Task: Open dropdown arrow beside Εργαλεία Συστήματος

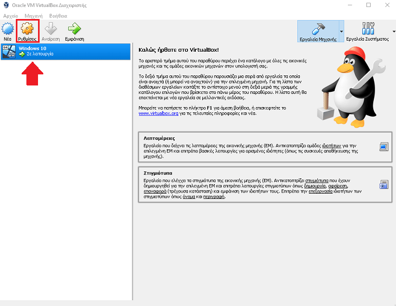Action: coord(394,32)
